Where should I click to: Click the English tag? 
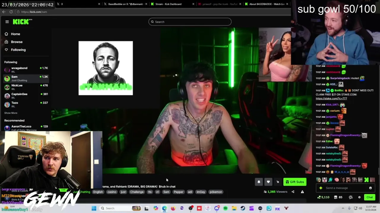98,192
